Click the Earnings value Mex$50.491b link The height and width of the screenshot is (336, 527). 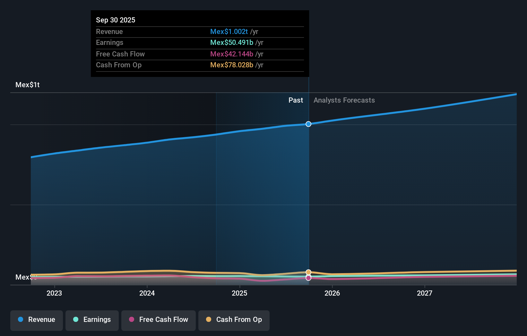(231, 42)
